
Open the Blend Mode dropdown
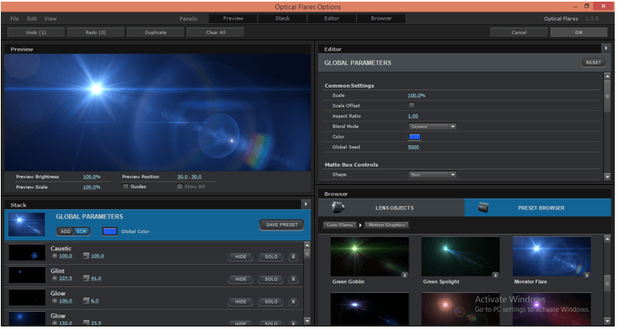(x=432, y=126)
